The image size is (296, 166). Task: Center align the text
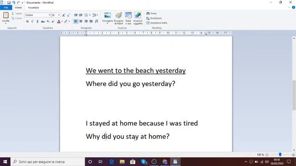coord(81,21)
